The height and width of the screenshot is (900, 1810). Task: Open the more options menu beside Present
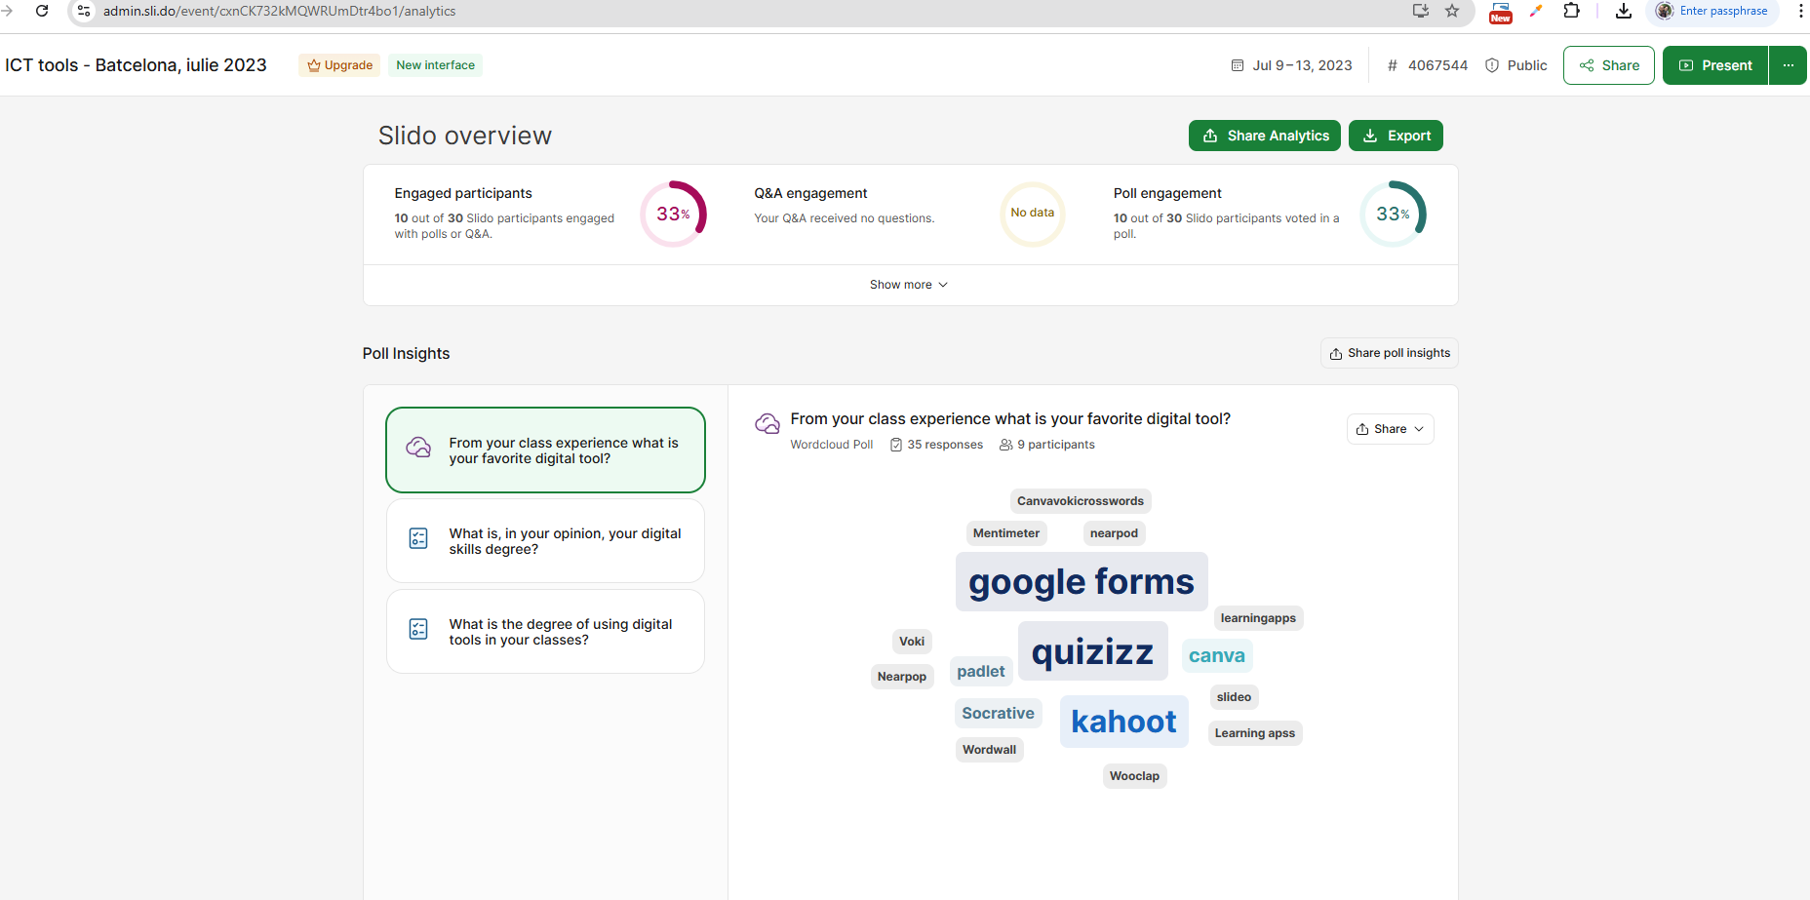coord(1788,65)
